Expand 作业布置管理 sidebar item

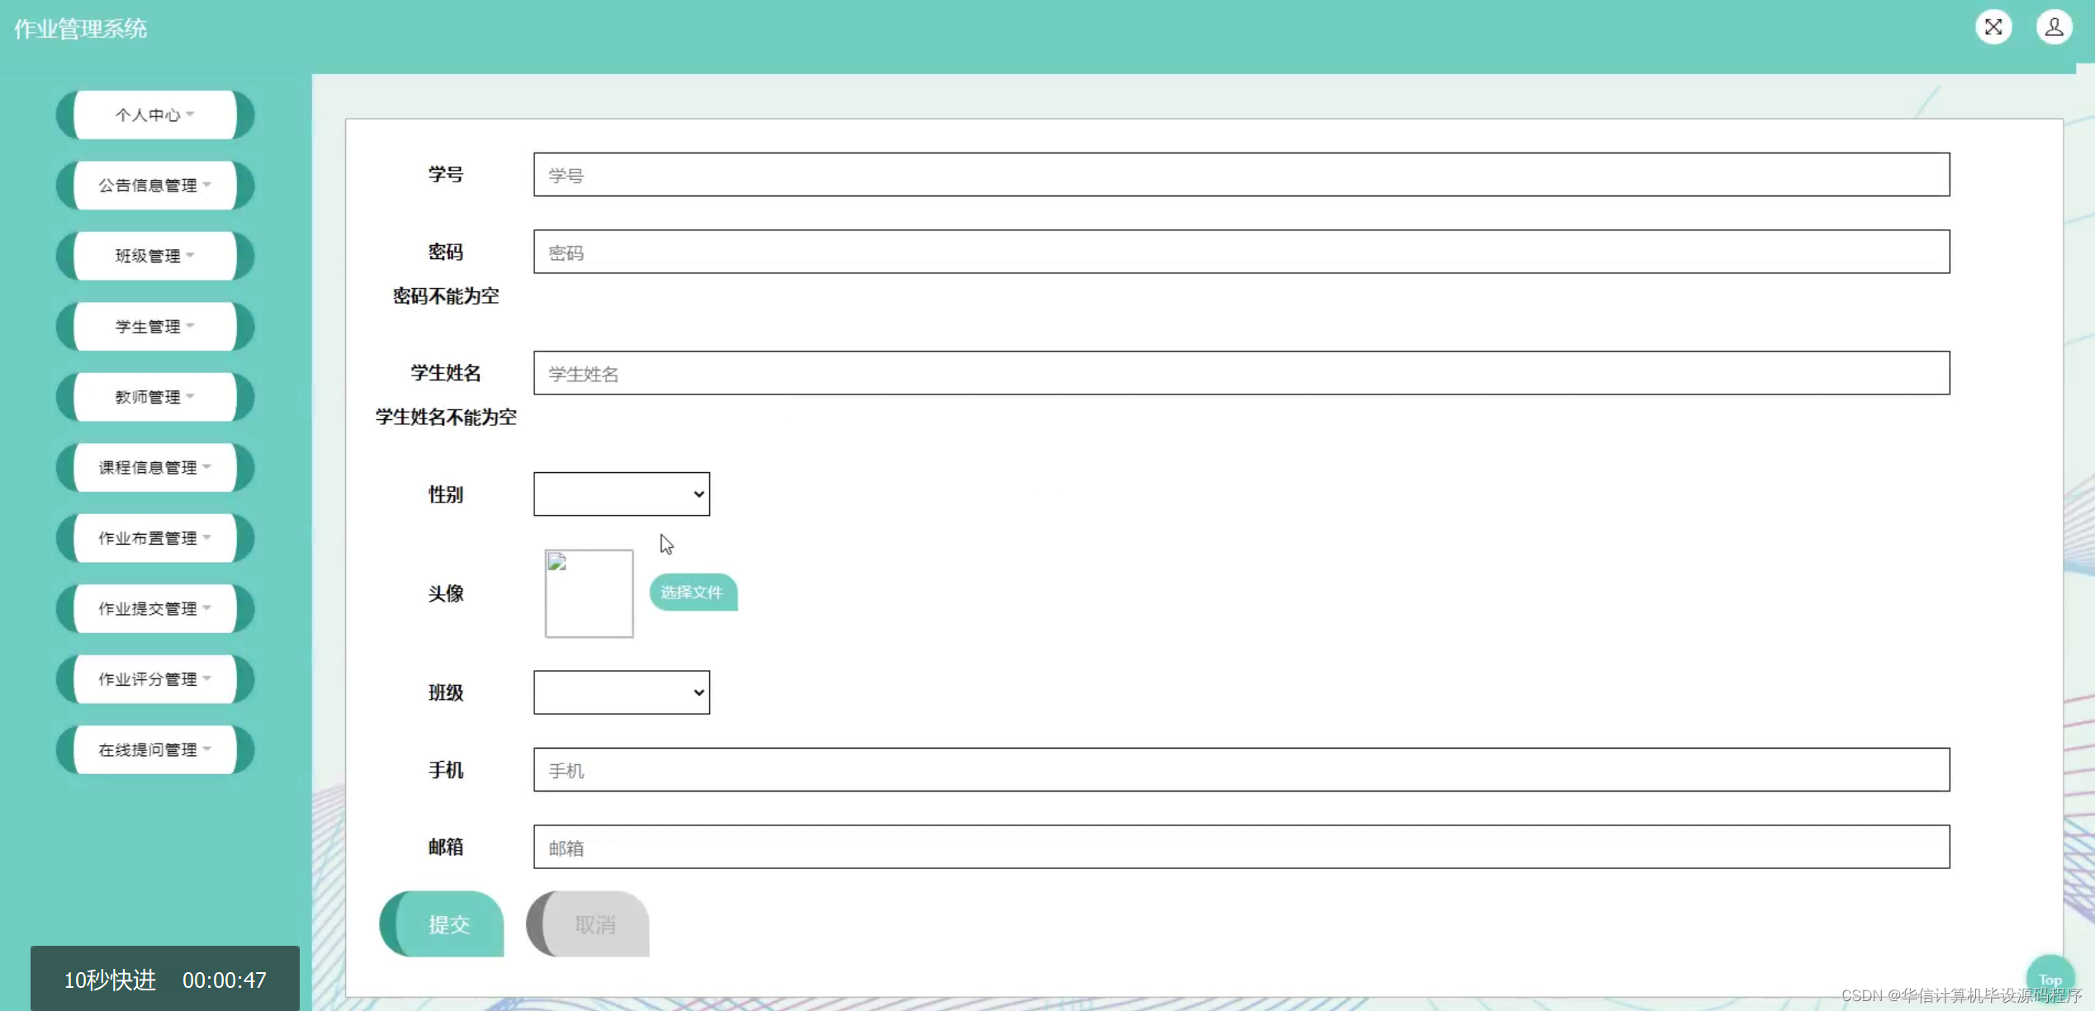click(154, 538)
